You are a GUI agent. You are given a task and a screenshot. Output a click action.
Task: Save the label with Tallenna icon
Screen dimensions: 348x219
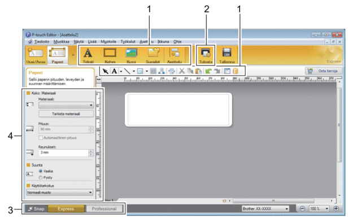pos(227,52)
